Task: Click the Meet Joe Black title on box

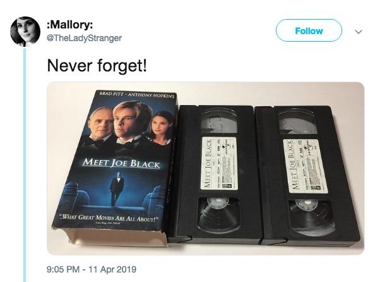Action: [121, 162]
